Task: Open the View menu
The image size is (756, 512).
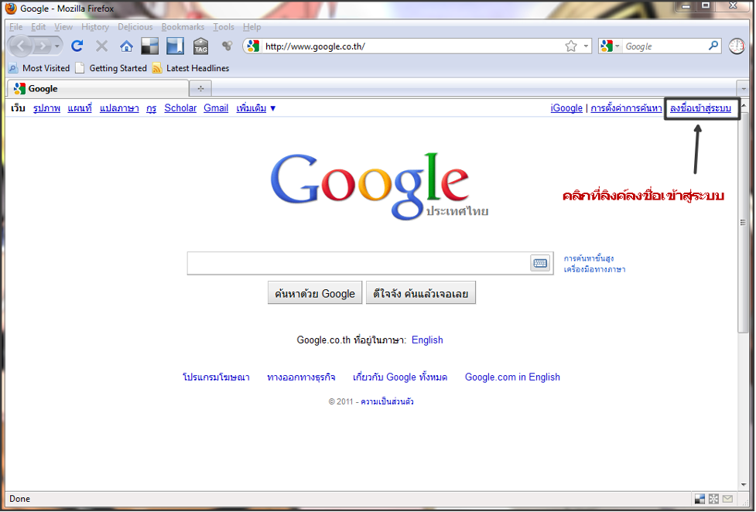Action: [x=63, y=27]
